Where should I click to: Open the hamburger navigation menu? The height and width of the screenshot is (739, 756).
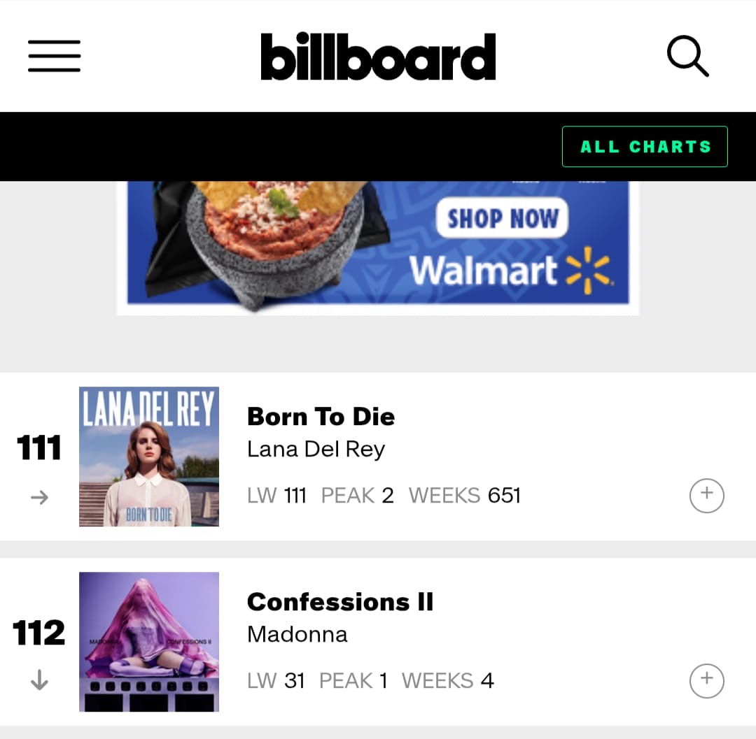[x=54, y=57]
